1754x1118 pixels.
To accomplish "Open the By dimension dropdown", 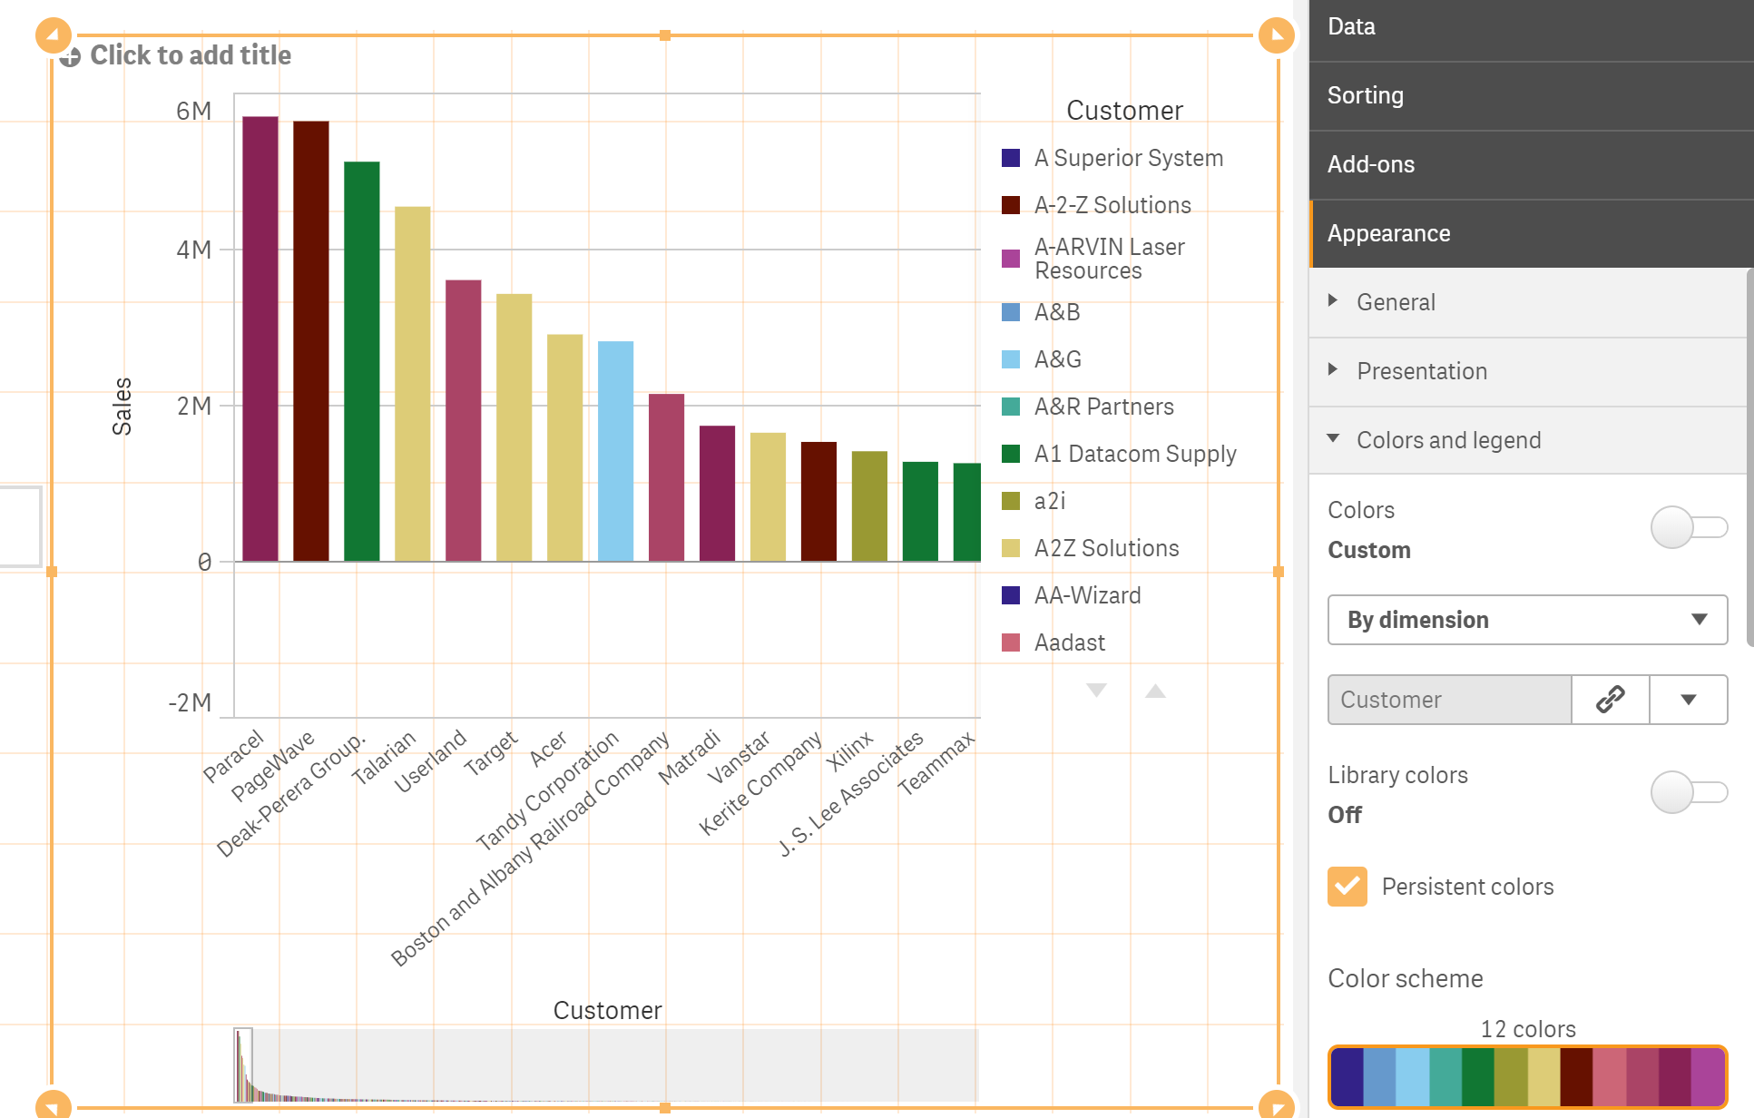I will tap(1527, 620).
